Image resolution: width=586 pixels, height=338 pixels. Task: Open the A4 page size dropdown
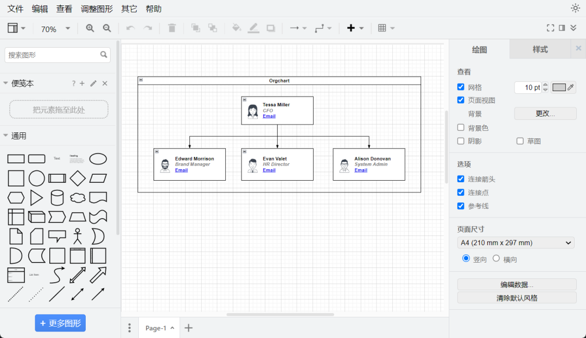[x=516, y=243]
